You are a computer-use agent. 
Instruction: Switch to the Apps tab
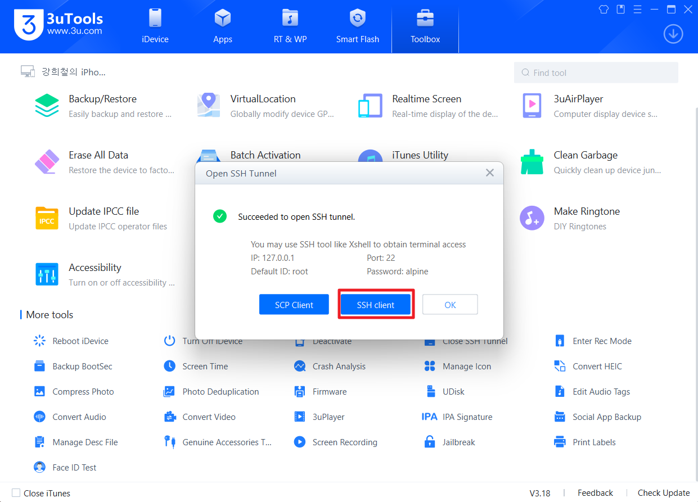223,26
